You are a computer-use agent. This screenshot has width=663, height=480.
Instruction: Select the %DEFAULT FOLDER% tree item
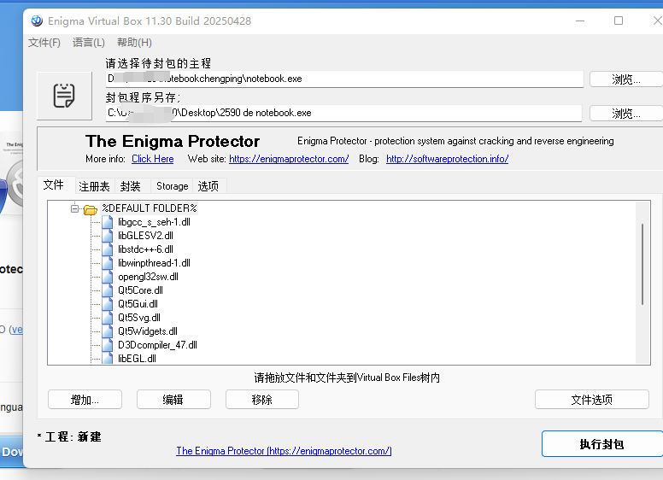coord(150,208)
